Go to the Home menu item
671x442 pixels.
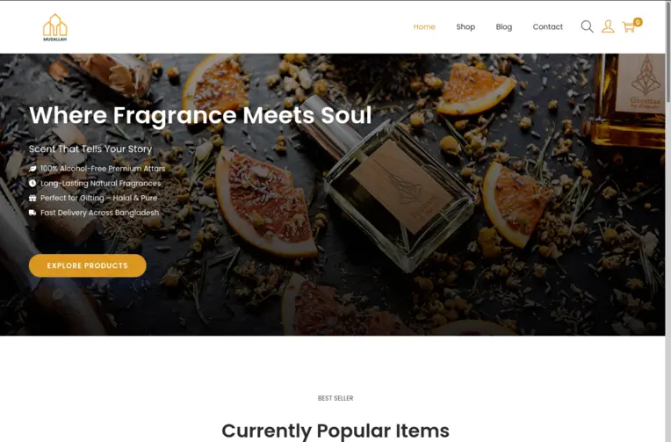(424, 26)
